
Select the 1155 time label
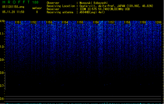[80, 22]
